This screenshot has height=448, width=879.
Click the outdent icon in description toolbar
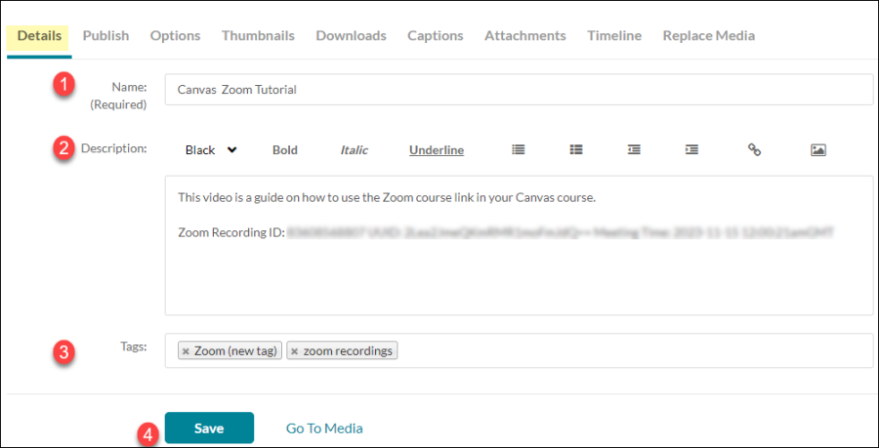[x=634, y=149]
